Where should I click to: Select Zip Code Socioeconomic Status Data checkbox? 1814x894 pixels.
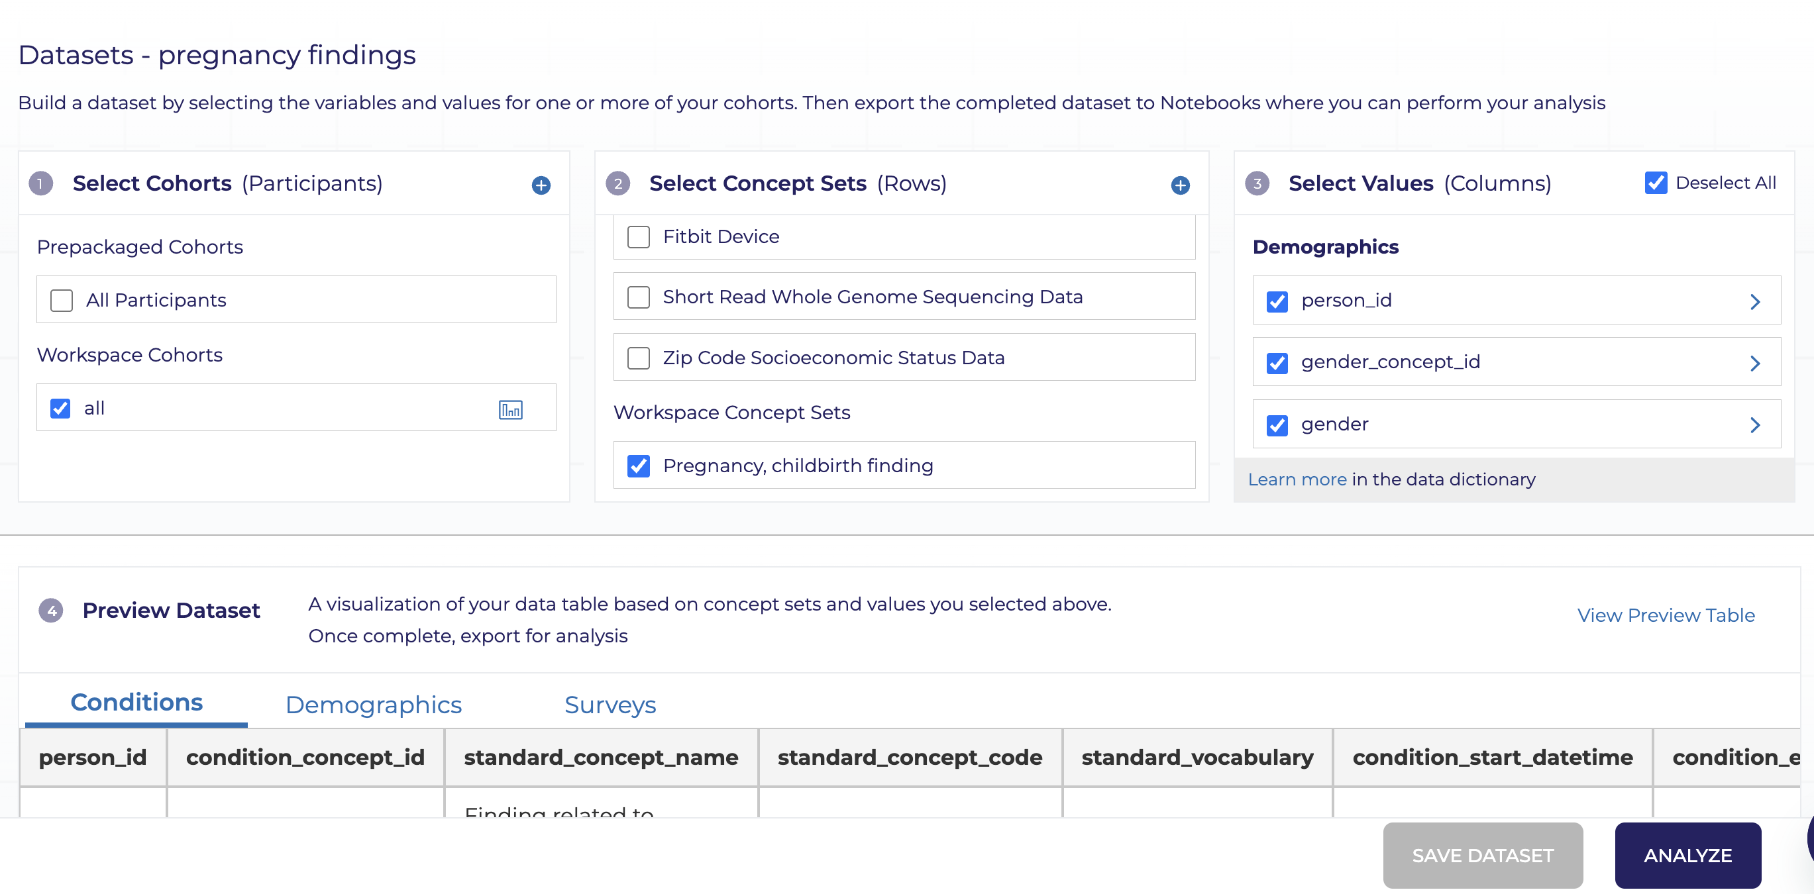click(639, 358)
